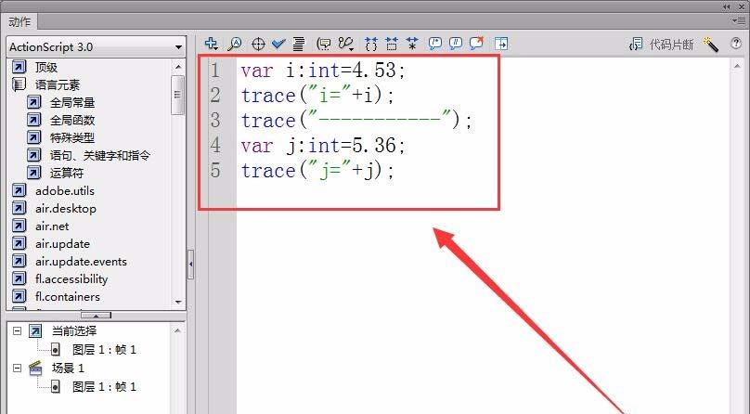This screenshot has height=414, width=750.
Task: Collapse selection icon
Action: [x=392, y=44]
